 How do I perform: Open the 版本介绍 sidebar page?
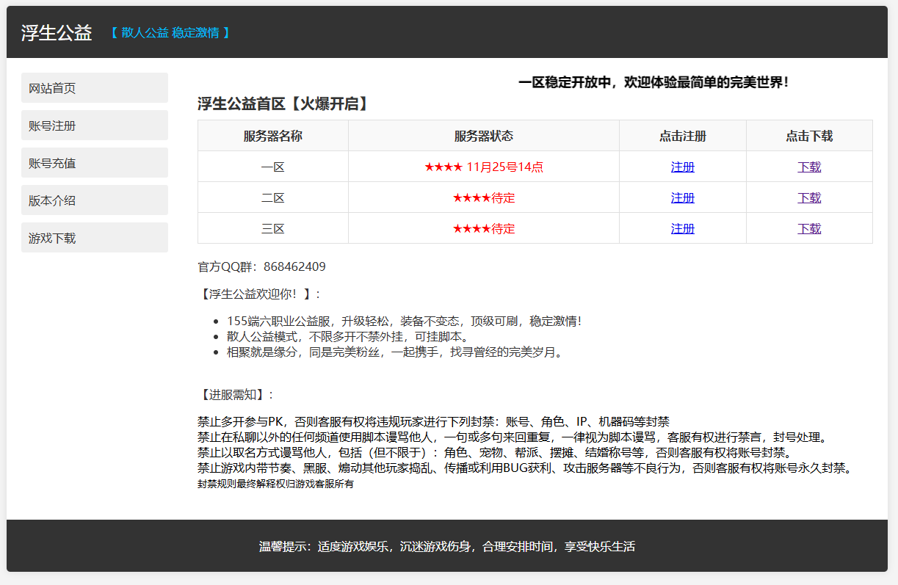click(94, 200)
